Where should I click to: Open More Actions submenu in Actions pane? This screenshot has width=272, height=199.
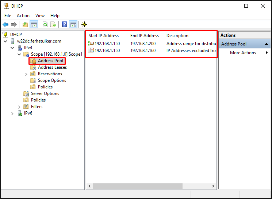(243, 53)
